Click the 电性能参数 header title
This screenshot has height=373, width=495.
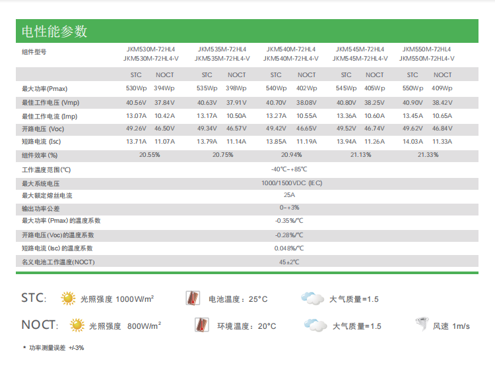(54, 32)
